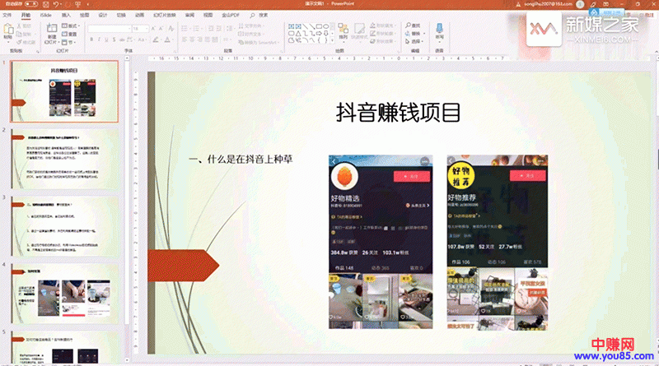Image resolution: width=659 pixels, height=366 pixels.
Task: Switch to the 设计 (Design) ribbon tab
Action: (102, 15)
